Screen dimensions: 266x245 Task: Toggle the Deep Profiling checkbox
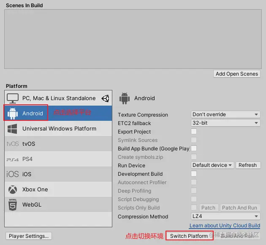(194, 191)
